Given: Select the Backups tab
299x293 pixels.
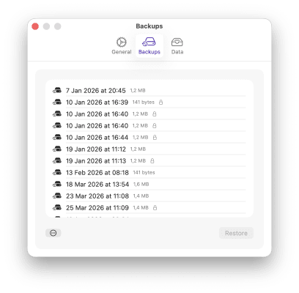Looking at the screenshot, I should pos(149,45).
